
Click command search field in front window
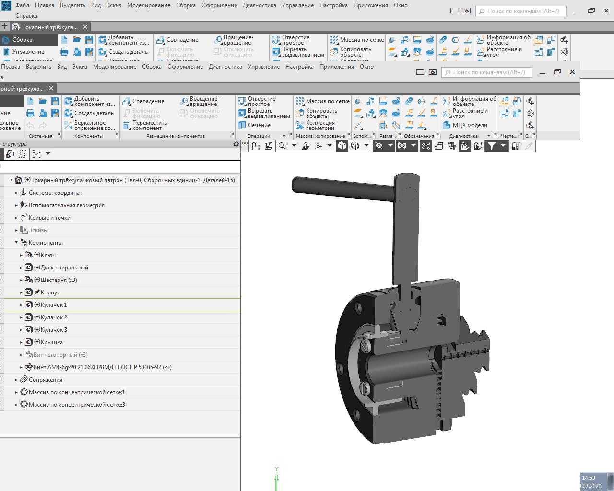tap(486, 72)
